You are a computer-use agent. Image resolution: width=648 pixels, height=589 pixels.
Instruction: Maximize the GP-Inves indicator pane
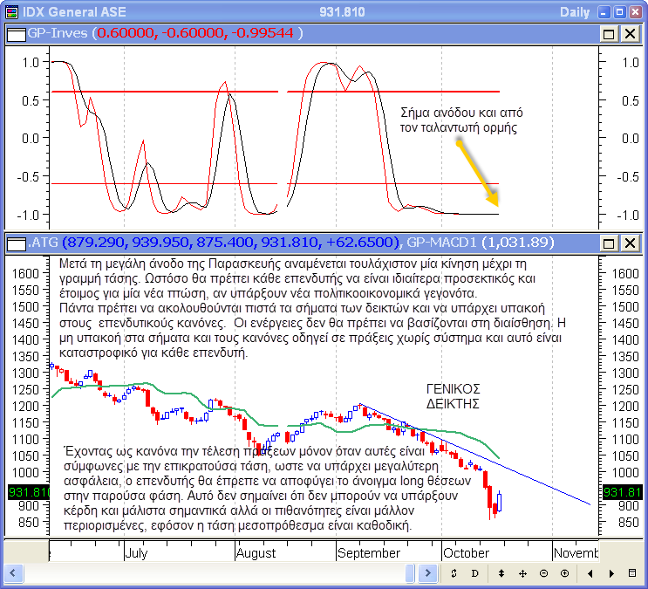pos(610,33)
